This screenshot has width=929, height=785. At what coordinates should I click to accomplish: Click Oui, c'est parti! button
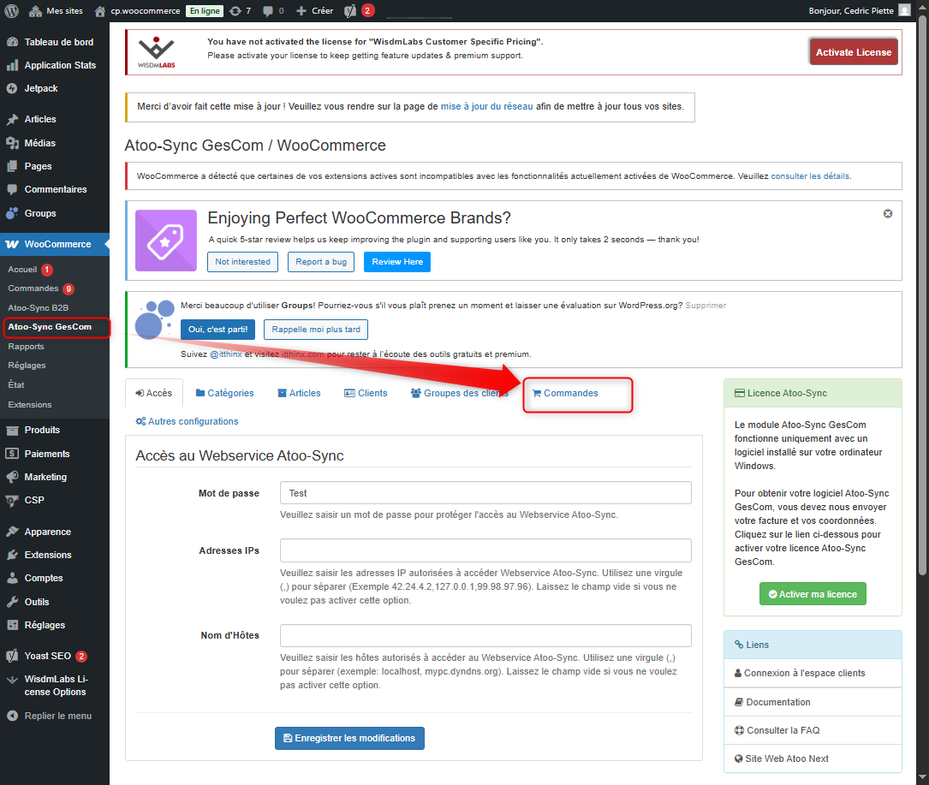(x=217, y=330)
